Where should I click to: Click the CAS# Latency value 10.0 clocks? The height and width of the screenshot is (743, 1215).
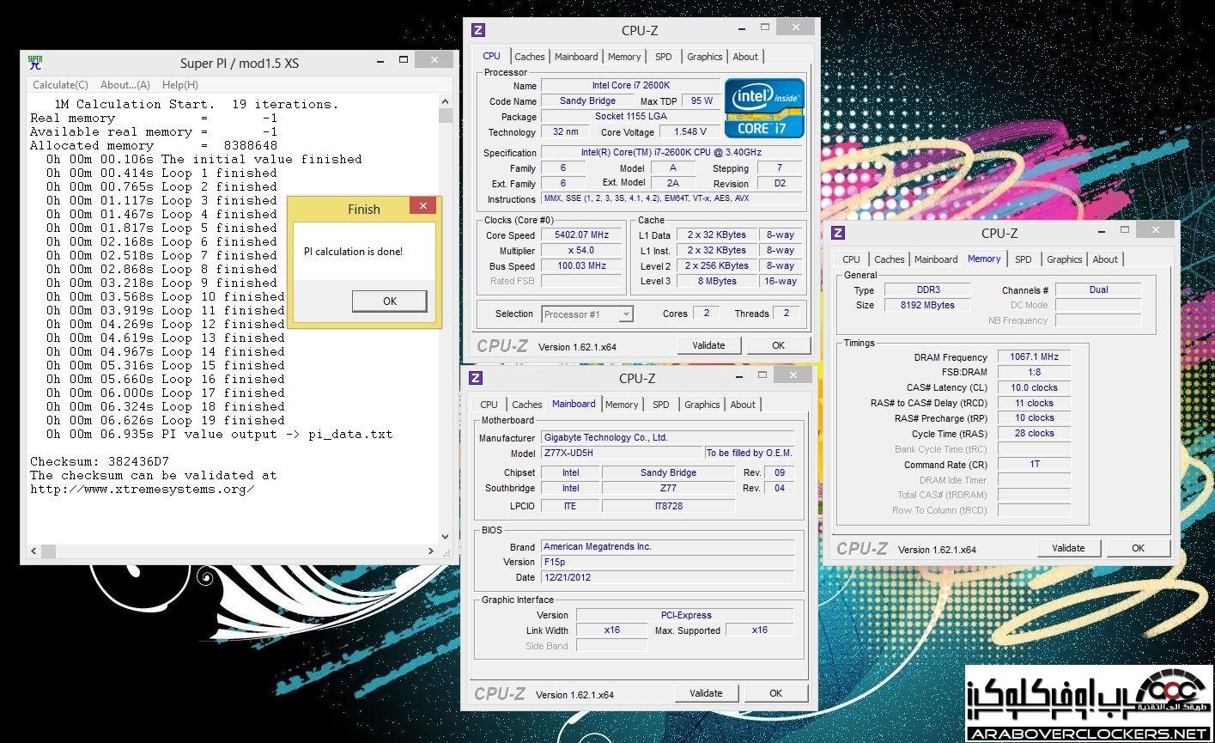pos(1035,388)
